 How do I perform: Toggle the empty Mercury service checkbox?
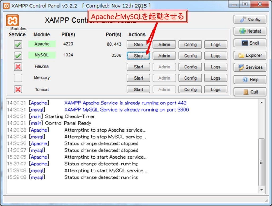[18, 78]
